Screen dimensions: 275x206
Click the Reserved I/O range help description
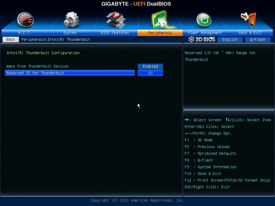(220, 56)
